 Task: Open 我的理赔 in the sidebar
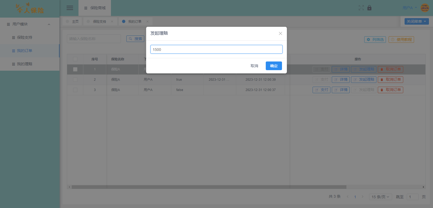pyautogui.click(x=30, y=64)
